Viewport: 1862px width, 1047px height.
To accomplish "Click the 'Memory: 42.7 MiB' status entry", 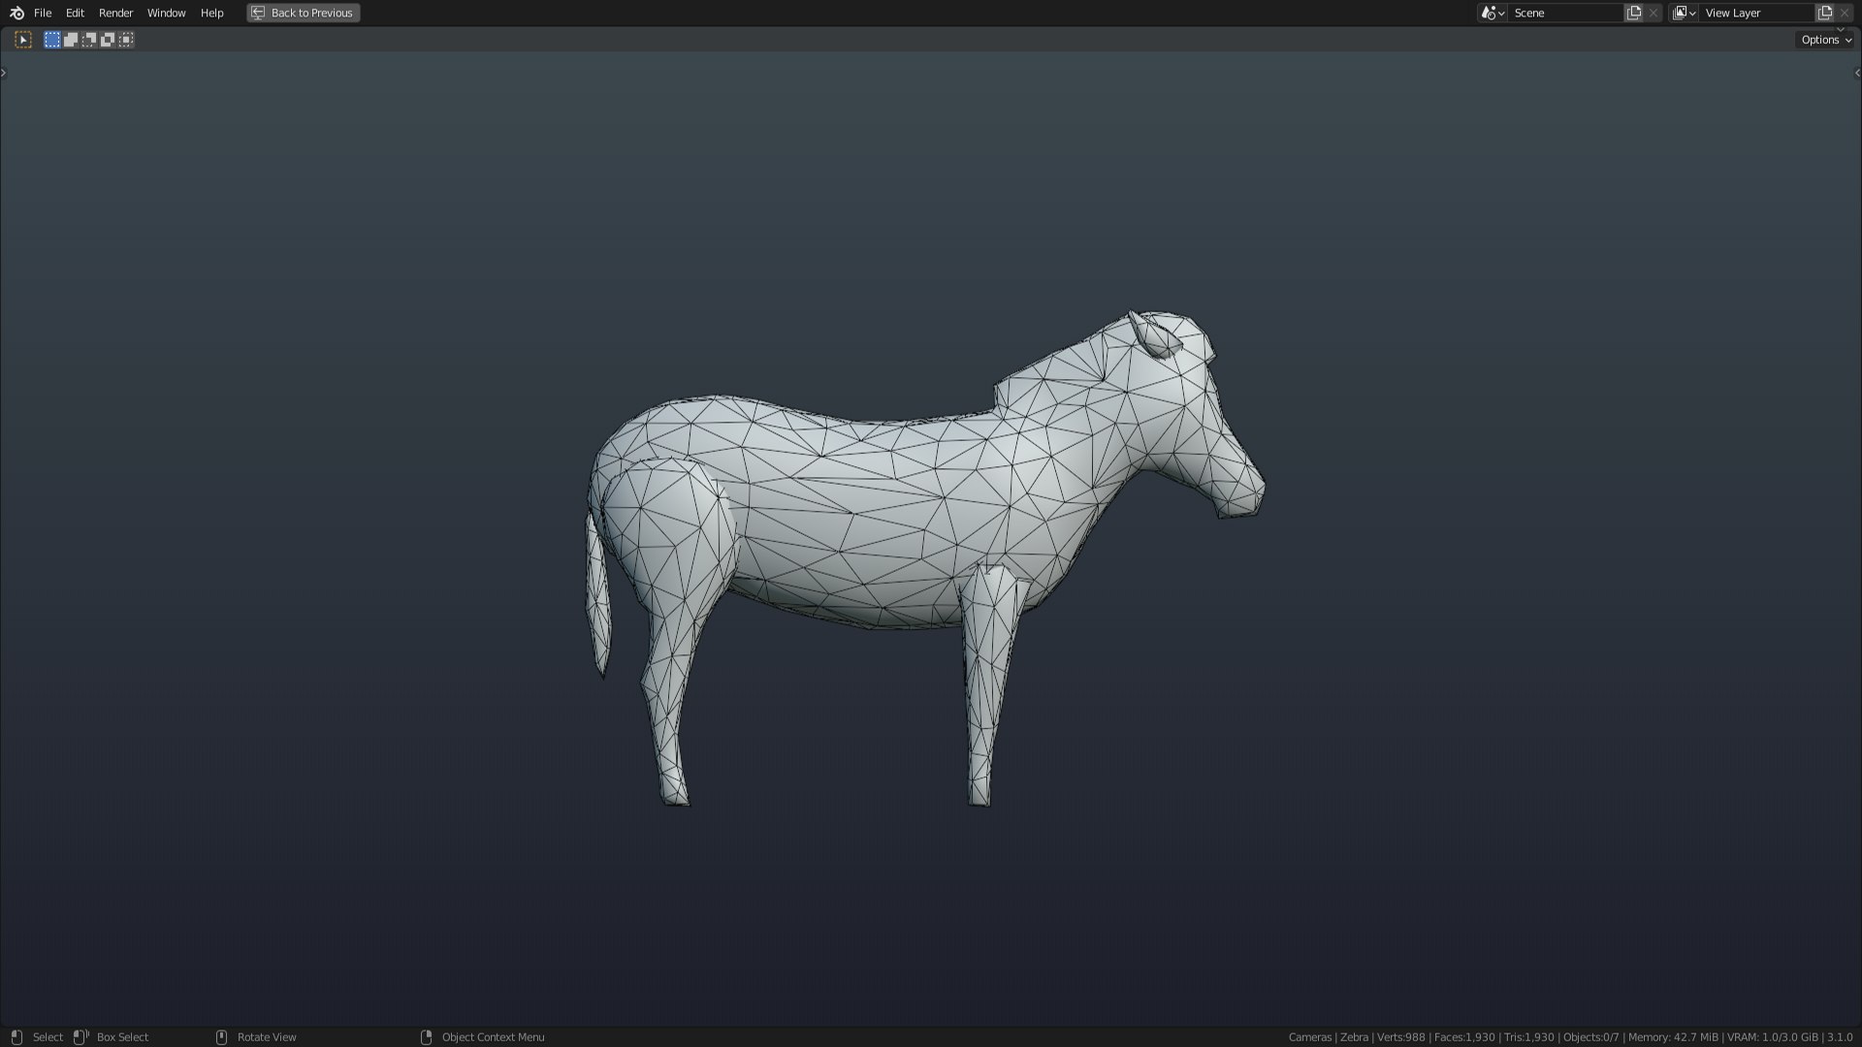I will [1673, 1037].
